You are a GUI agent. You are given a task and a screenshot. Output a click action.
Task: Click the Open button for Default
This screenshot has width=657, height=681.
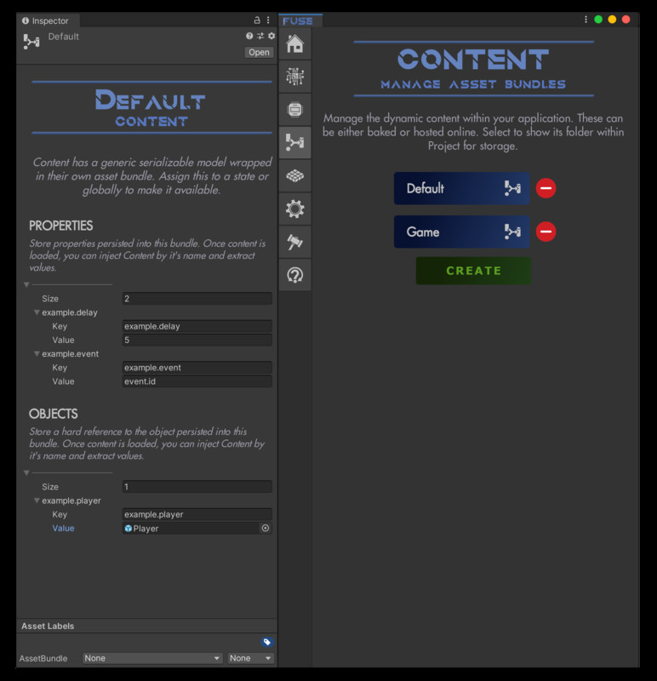(259, 52)
